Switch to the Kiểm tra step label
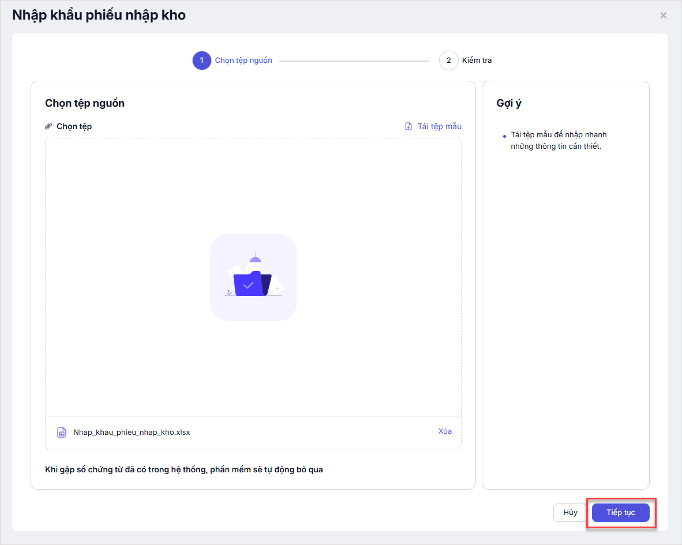 click(x=477, y=61)
